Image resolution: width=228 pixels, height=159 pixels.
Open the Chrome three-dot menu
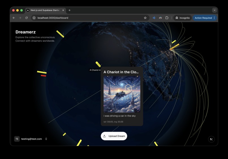point(214,18)
